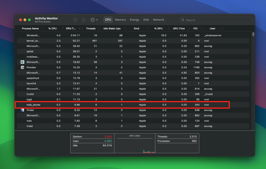Click the magnifying glass search icon
This screenshot has height=169, width=266.
[x=183, y=20]
